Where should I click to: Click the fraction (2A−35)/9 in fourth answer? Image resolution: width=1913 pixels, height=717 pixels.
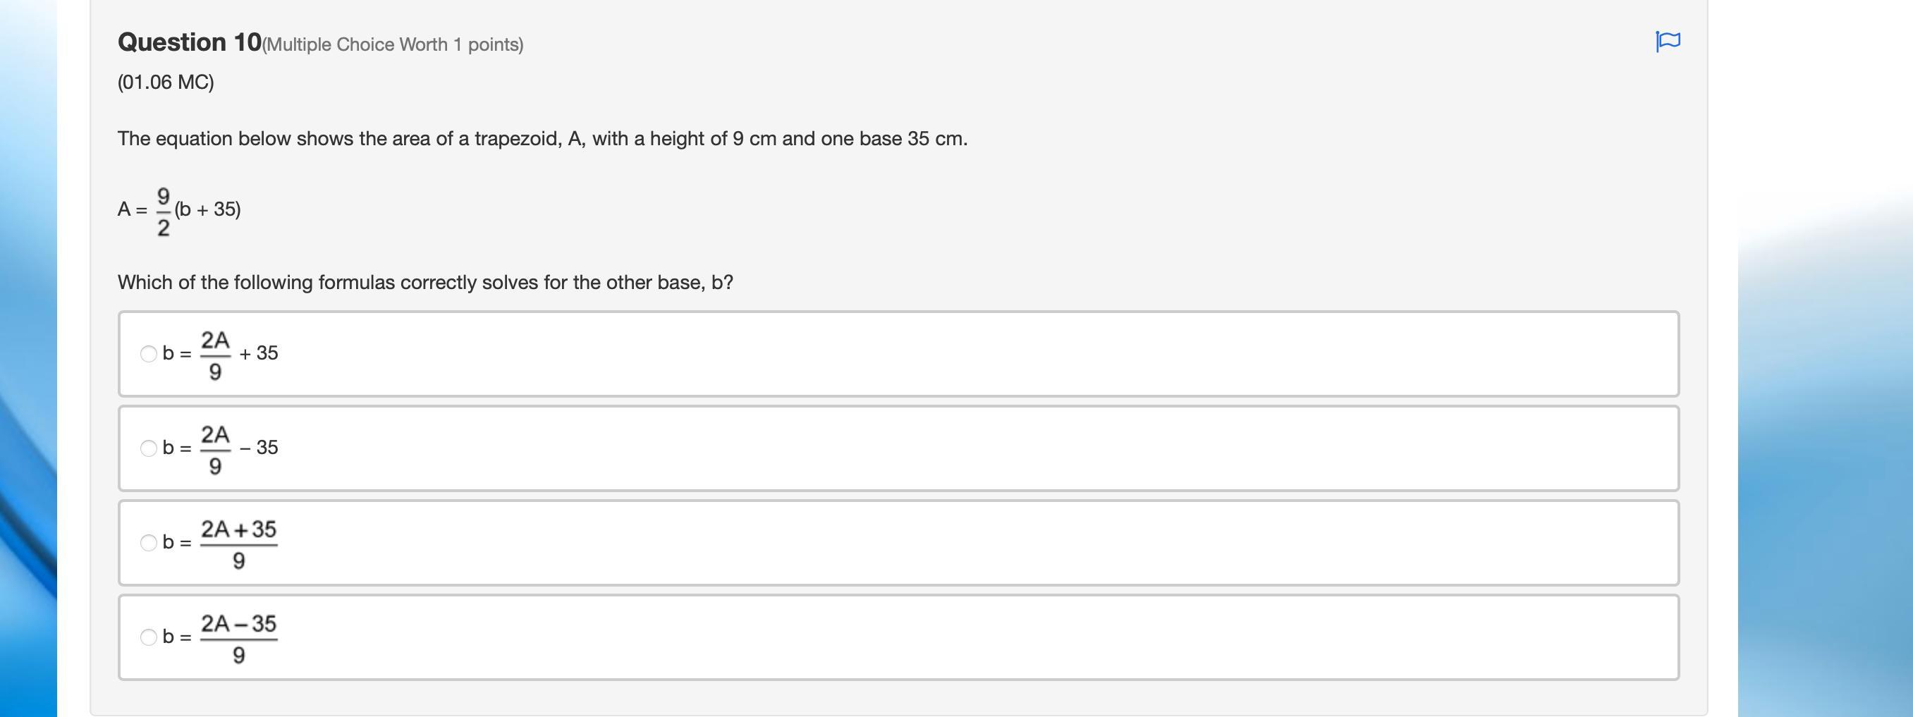[238, 637]
